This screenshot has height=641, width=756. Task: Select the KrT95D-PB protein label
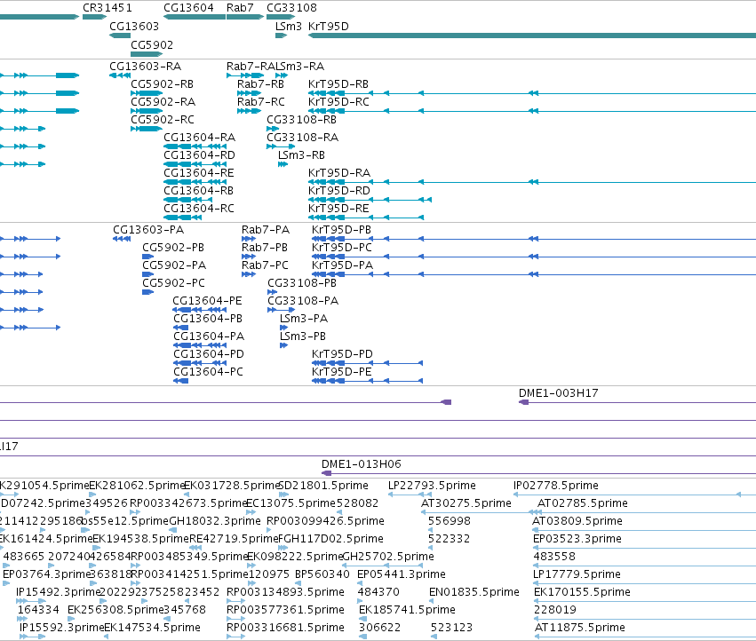pyautogui.click(x=341, y=230)
